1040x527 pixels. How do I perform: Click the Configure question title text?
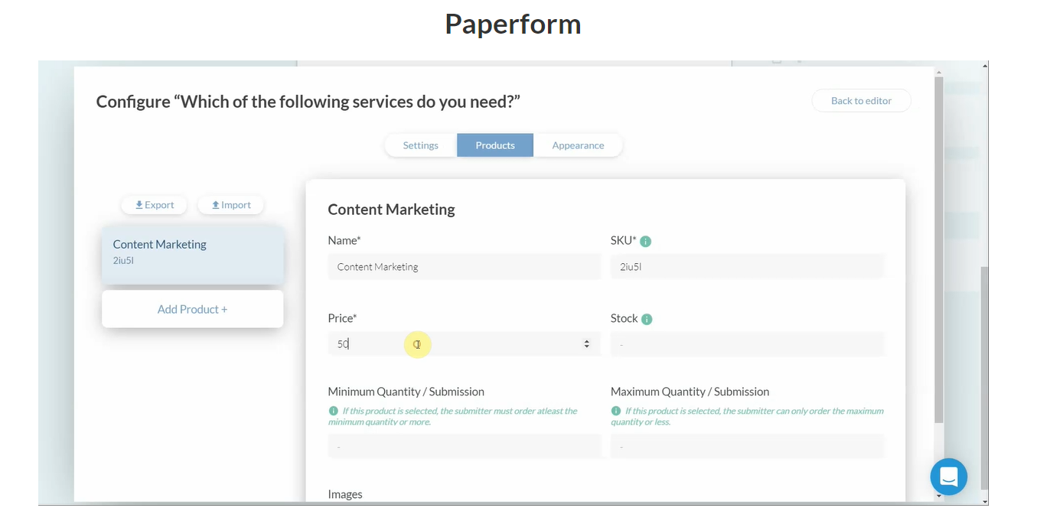(x=308, y=101)
